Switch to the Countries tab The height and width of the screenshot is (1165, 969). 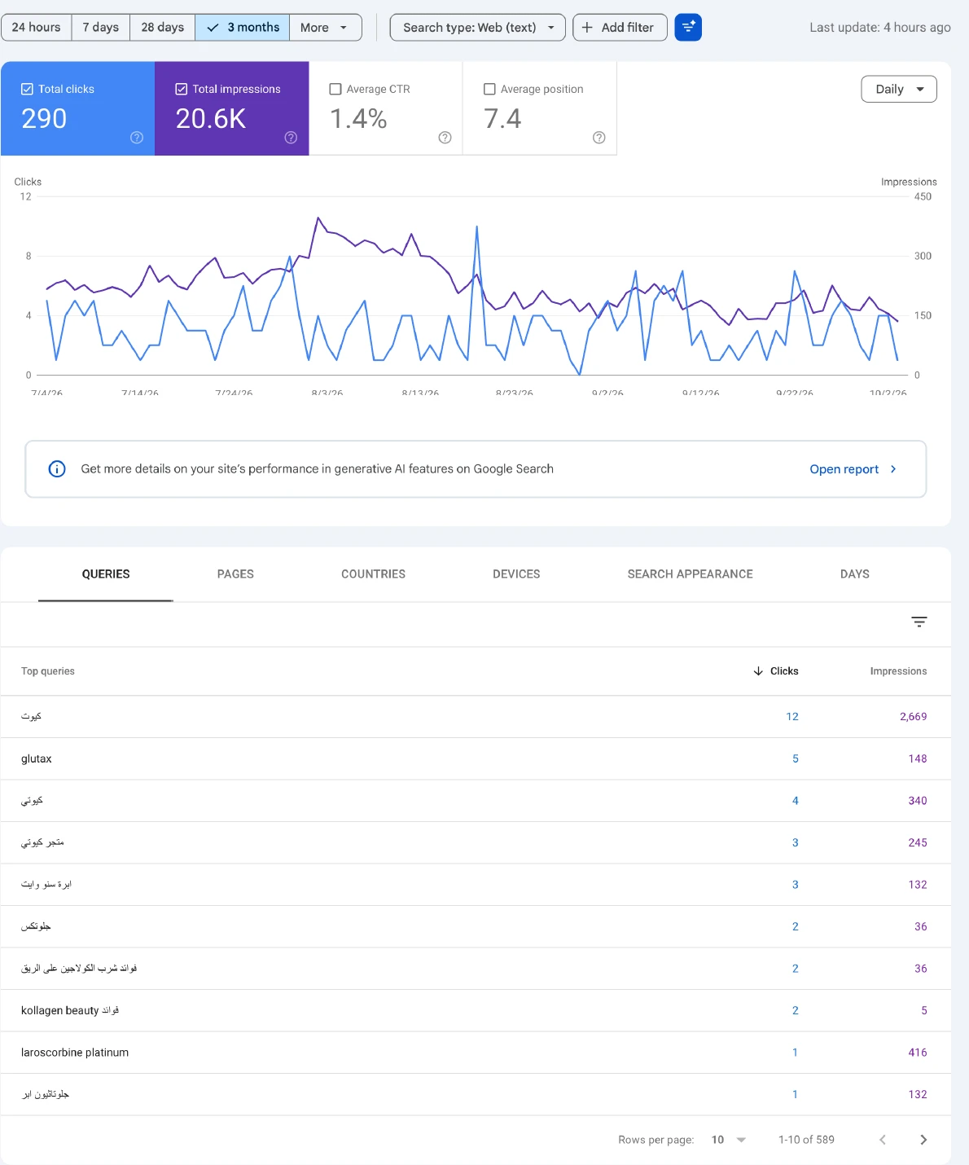pos(373,574)
